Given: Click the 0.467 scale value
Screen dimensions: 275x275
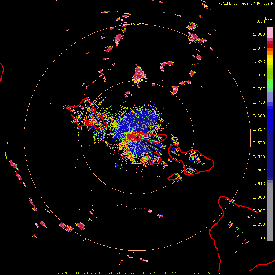Looking at the screenshot, I should tap(259, 170).
